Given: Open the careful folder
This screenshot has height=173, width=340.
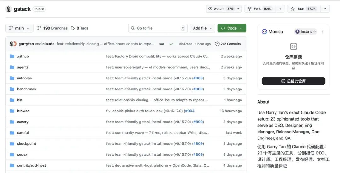Looking at the screenshot, I should pos(23,133).
